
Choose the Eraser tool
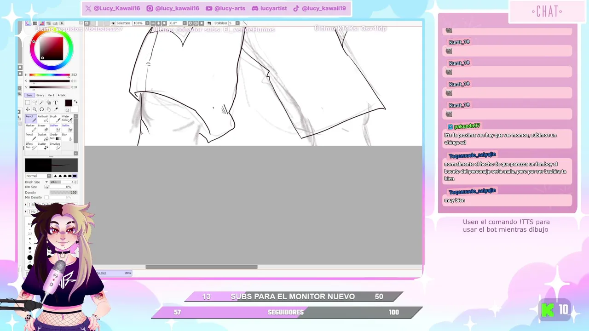tap(43, 128)
